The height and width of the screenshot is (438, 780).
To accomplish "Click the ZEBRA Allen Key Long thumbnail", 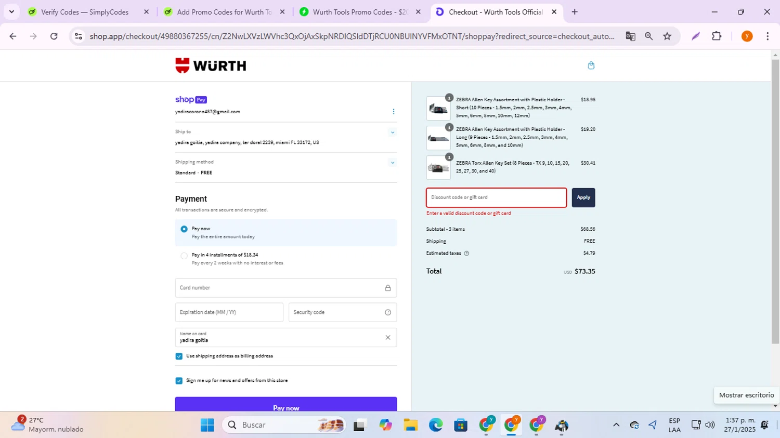I will point(438,138).
